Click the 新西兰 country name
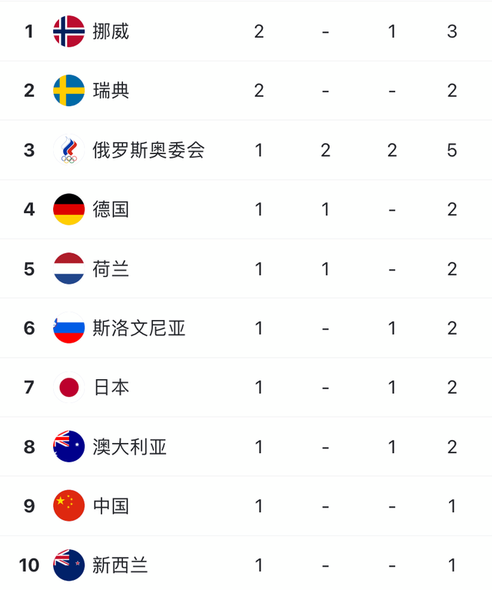Viewport: 492px width, 590px height. point(120,565)
